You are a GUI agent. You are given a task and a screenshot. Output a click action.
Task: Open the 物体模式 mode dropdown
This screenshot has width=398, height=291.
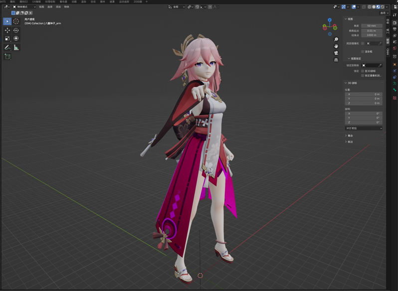click(x=24, y=7)
